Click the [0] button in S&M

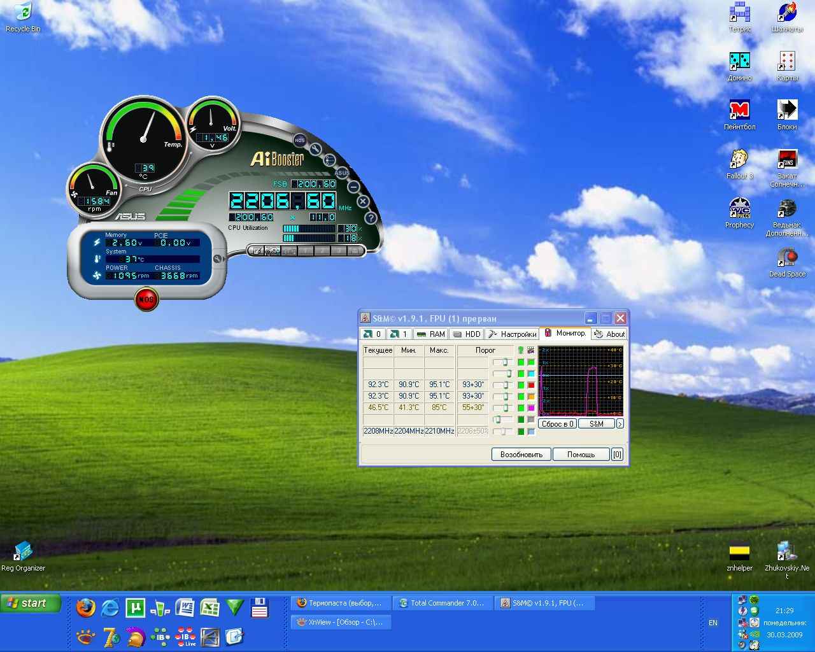pyautogui.click(x=617, y=455)
